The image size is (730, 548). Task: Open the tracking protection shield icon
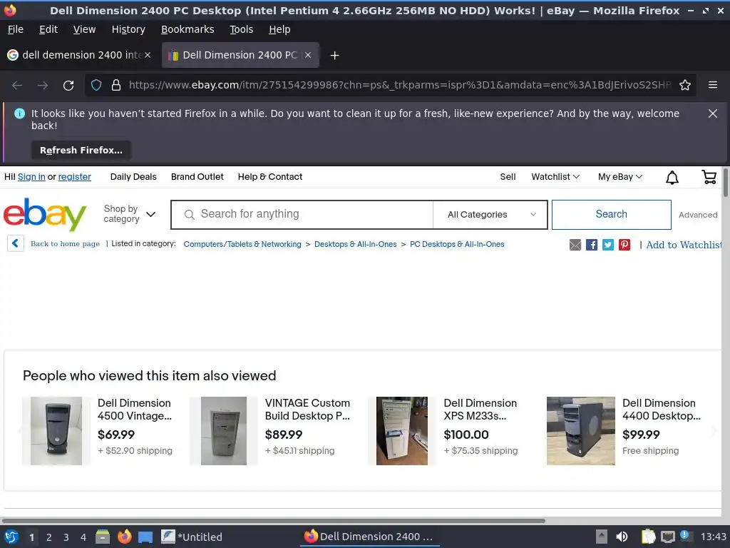96,86
